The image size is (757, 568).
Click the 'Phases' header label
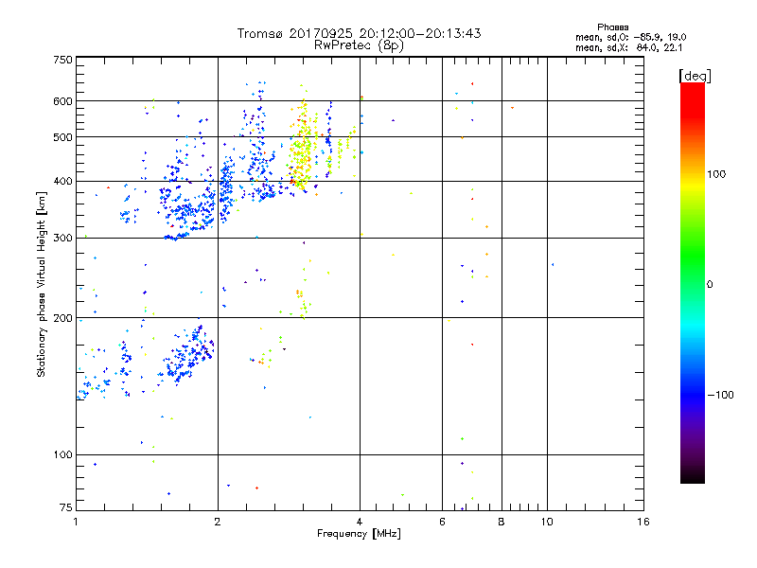[612, 27]
